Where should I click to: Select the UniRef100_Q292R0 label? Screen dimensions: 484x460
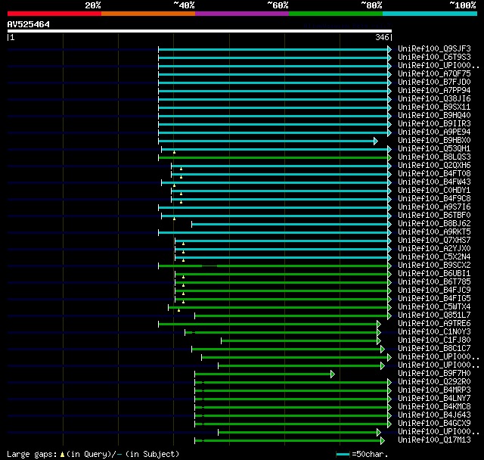coord(434,382)
